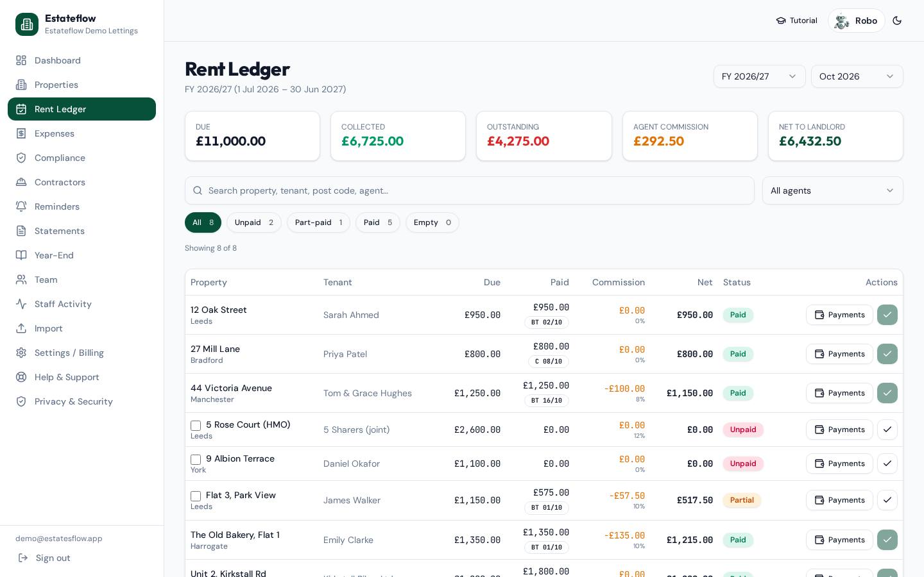Open Payments for 27 Mill Lane
The width and height of the screenshot is (924, 577).
click(x=839, y=354)
